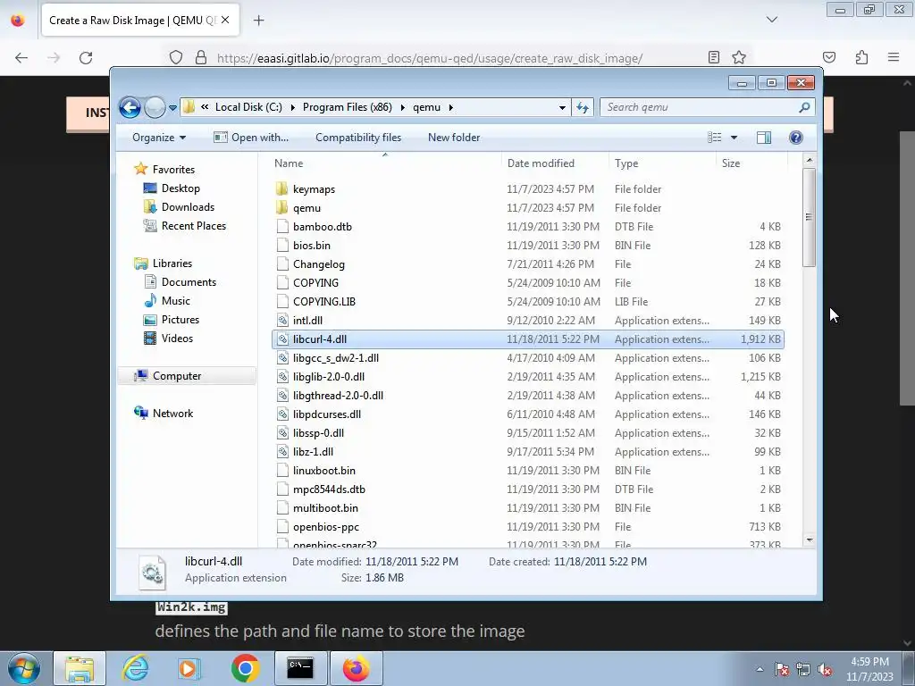
Task: Click the Search qemu field
Action: pyautogui.click(x=701, y=107)
